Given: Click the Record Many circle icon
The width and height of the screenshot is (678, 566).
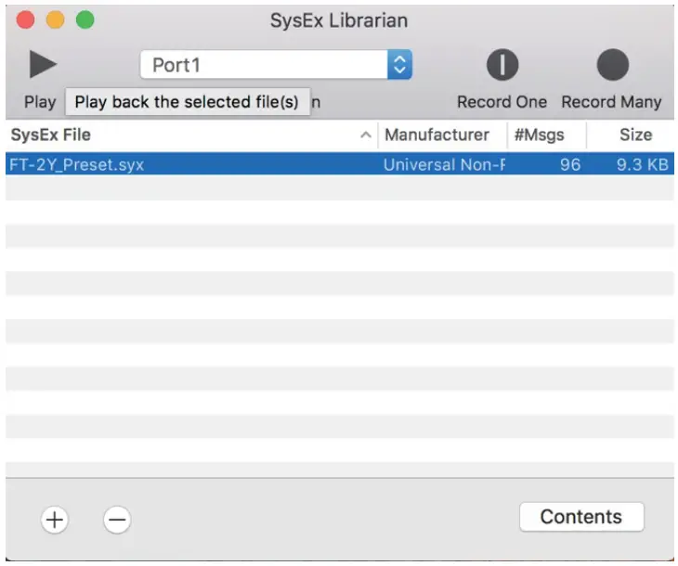Looking at the screenshot, I should (x=612, y=65).
